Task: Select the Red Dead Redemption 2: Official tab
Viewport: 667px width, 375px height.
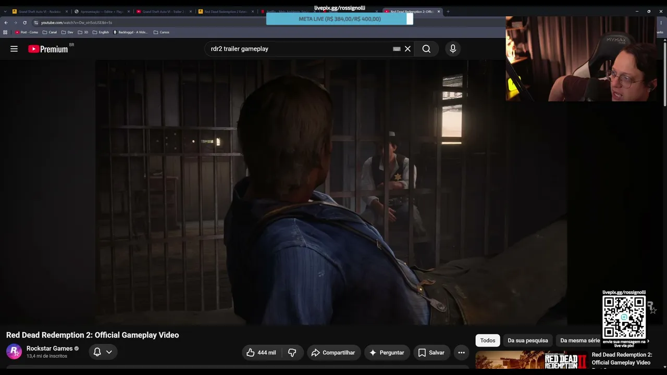Action: [412, 11]
